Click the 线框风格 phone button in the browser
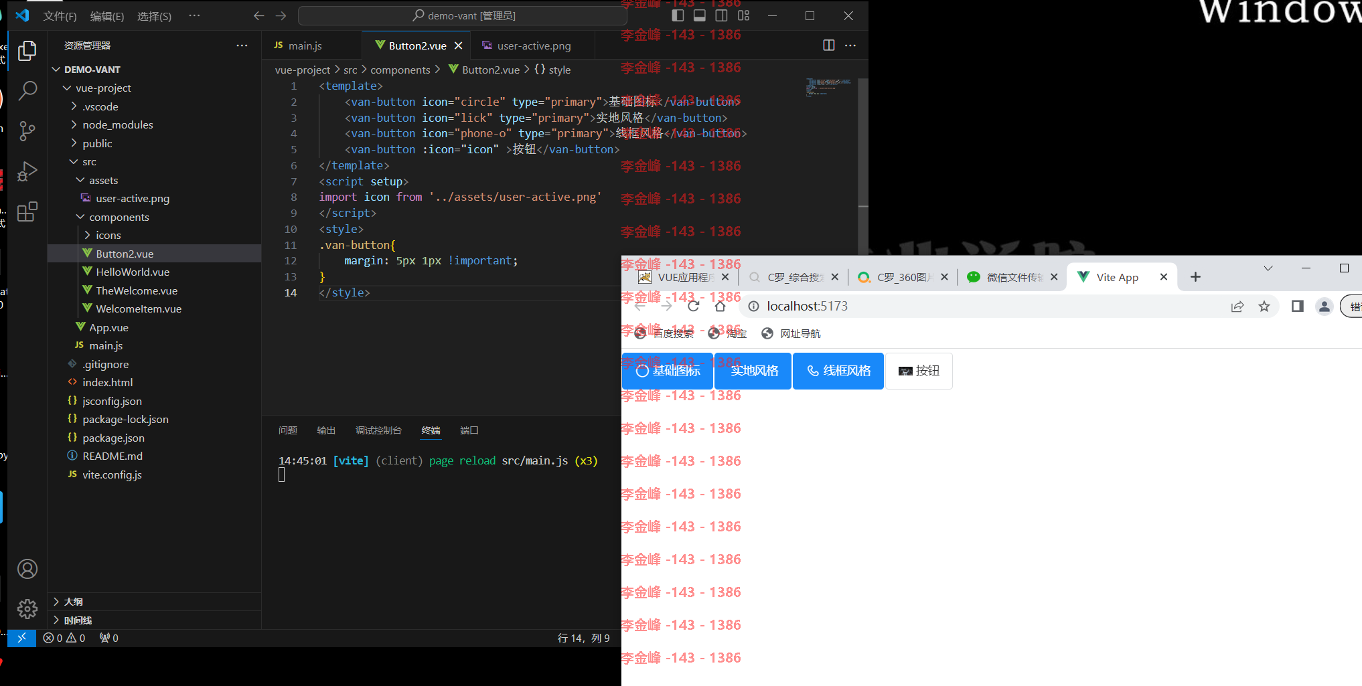 [838, 371]
